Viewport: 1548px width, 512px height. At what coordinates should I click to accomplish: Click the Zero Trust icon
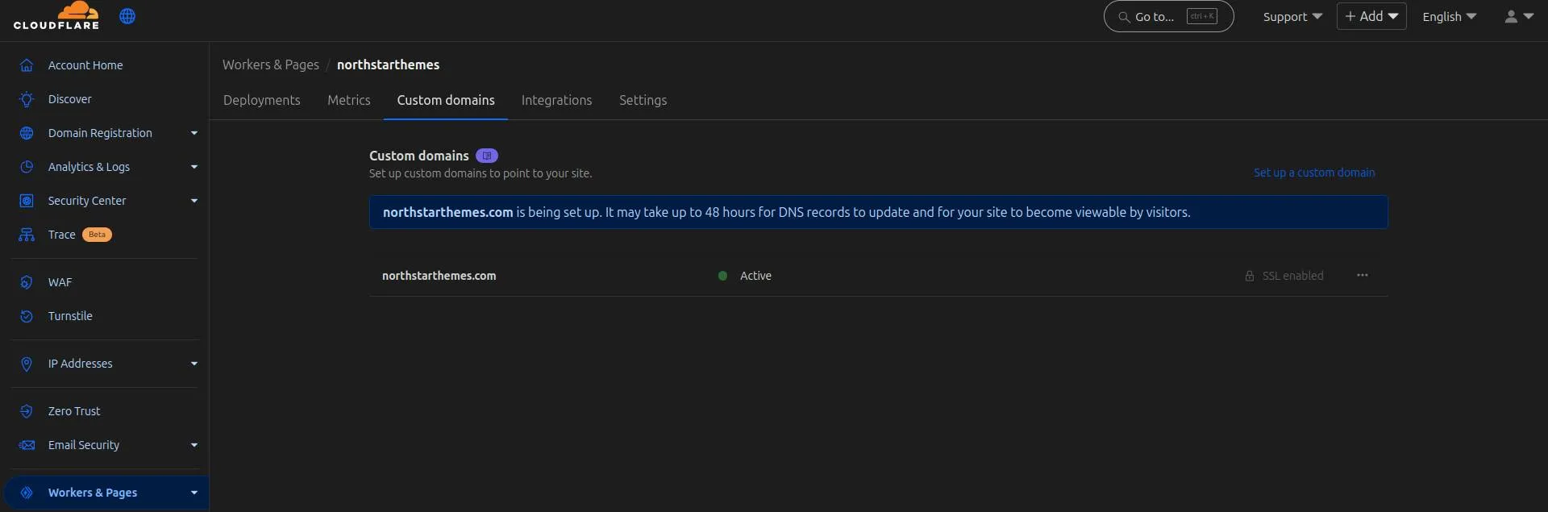tap(27, 411)
